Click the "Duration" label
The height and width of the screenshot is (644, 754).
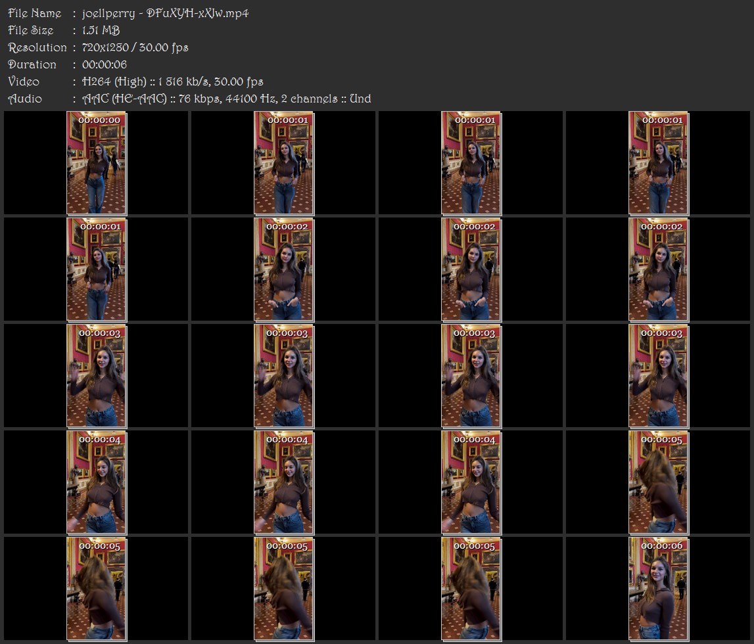tap(32, 64)
